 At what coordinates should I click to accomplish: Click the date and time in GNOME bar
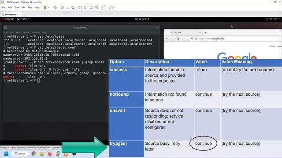(x=142, y=19)
